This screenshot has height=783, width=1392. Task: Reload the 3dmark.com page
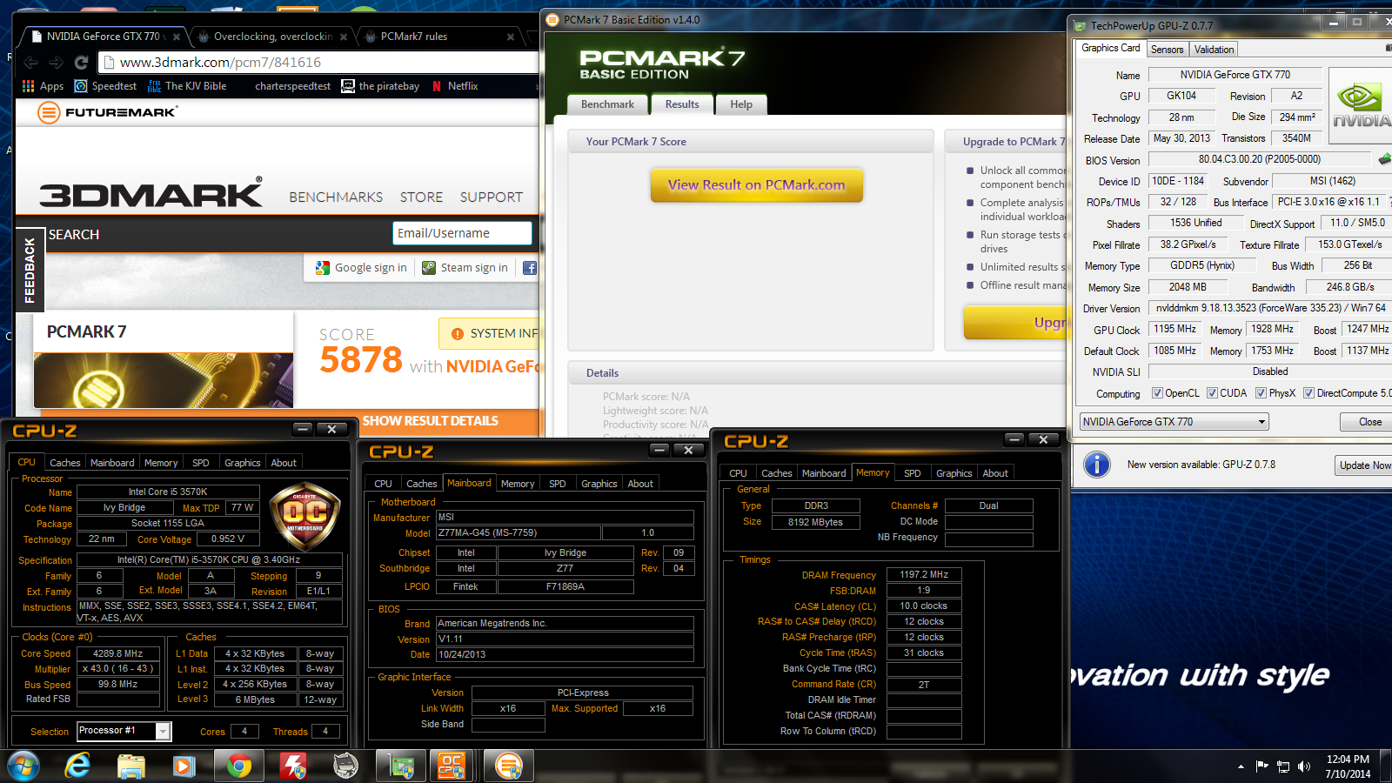click(x=81, y=63)
